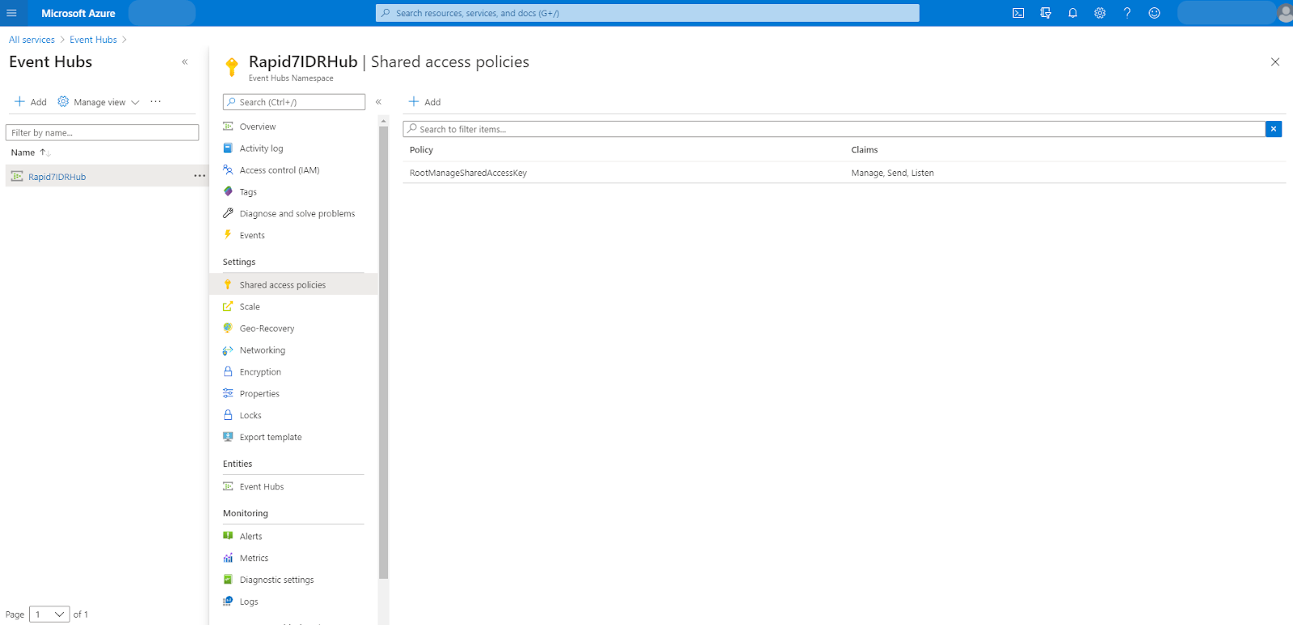Image resolution: width=1293 pixels, height=625 pixels.
Task: Sort the list by Name column
Action: pyautogui.click(x=31, y=153)
